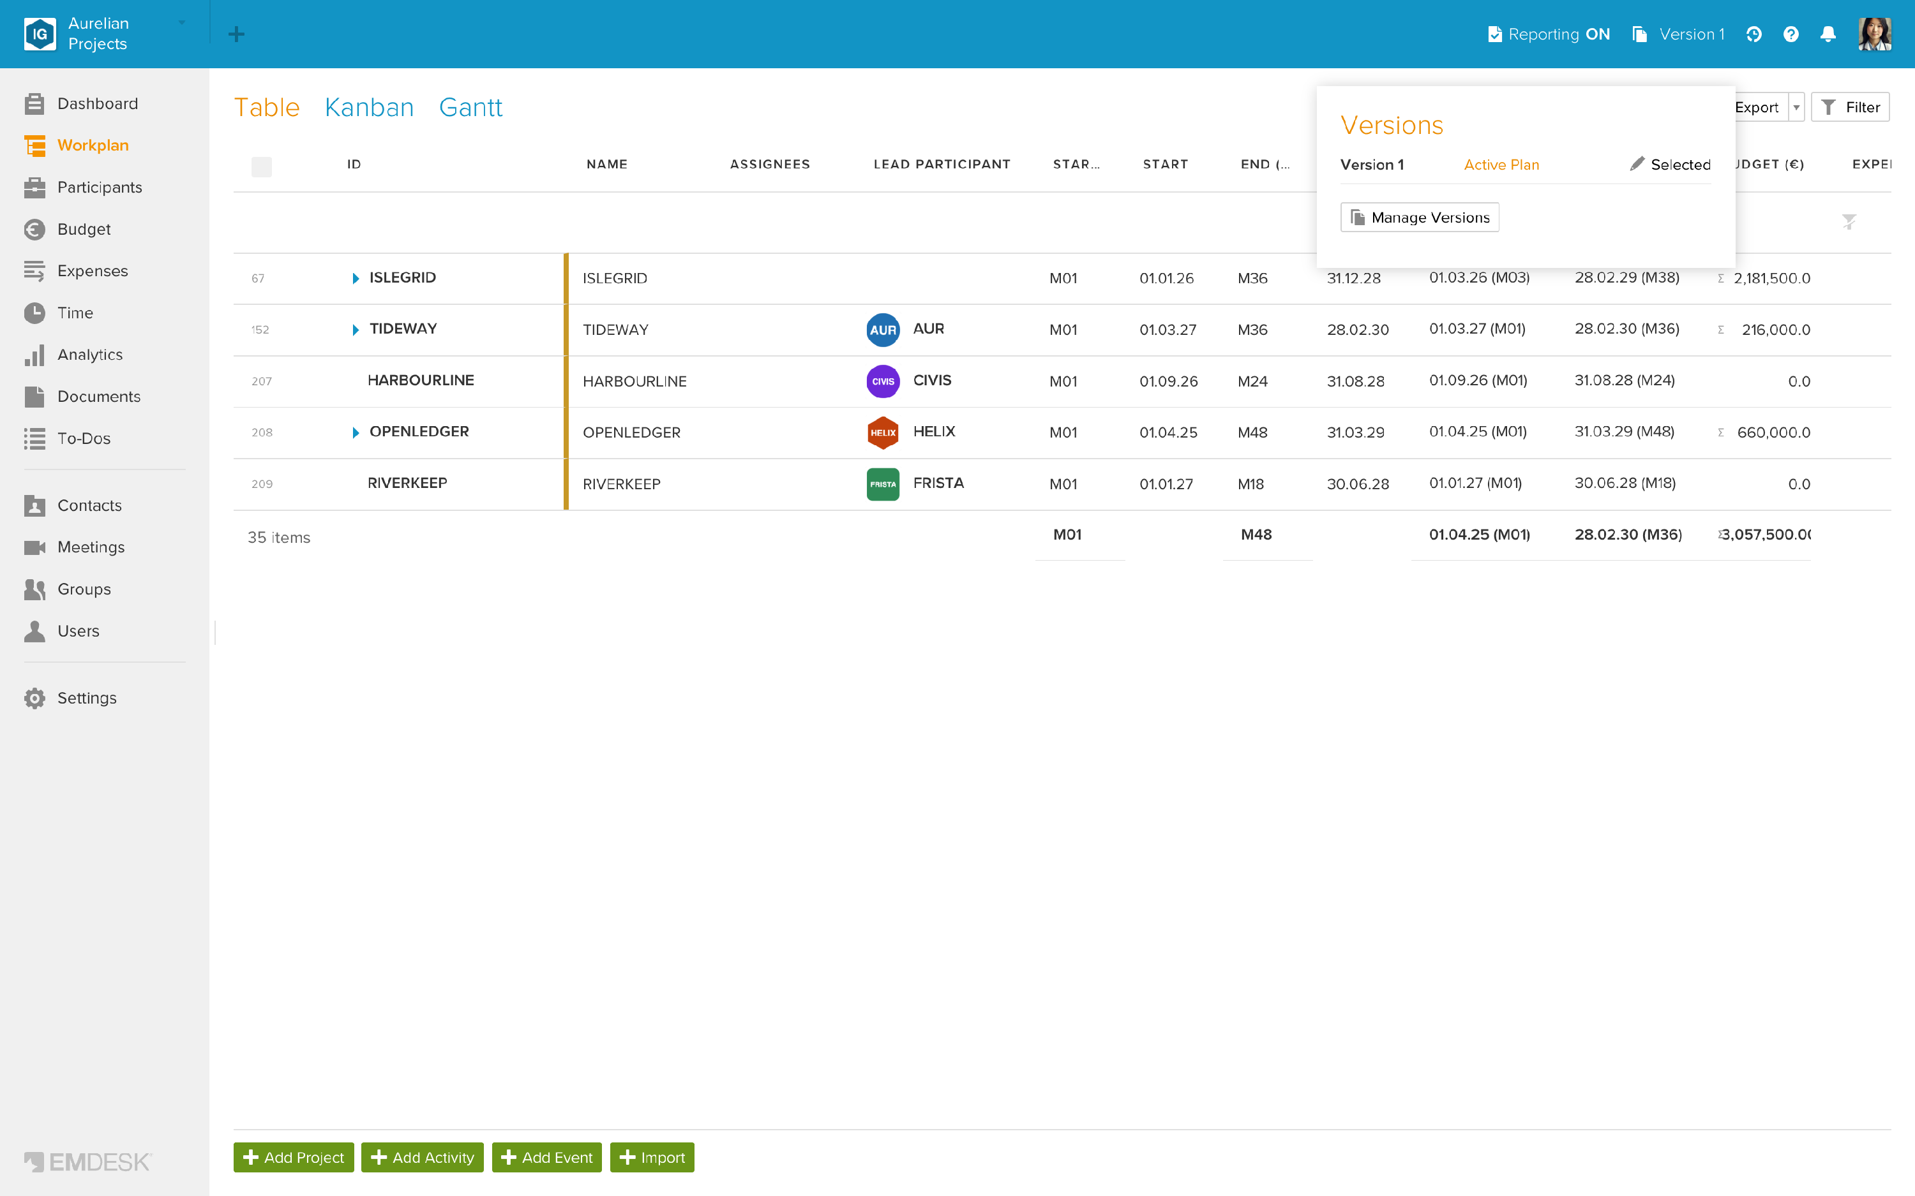
Task: Click the Add Event button
Action: tap(547, 1157)
